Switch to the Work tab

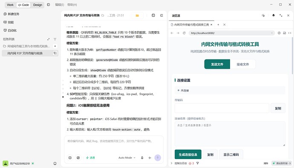[x=10, y=5]
